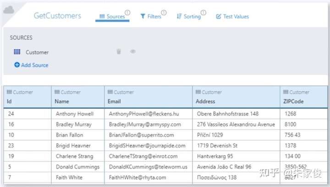This screenshot has height=187, width=330.
Task: Click the Name column header
Action: click(x=62, y=101)
